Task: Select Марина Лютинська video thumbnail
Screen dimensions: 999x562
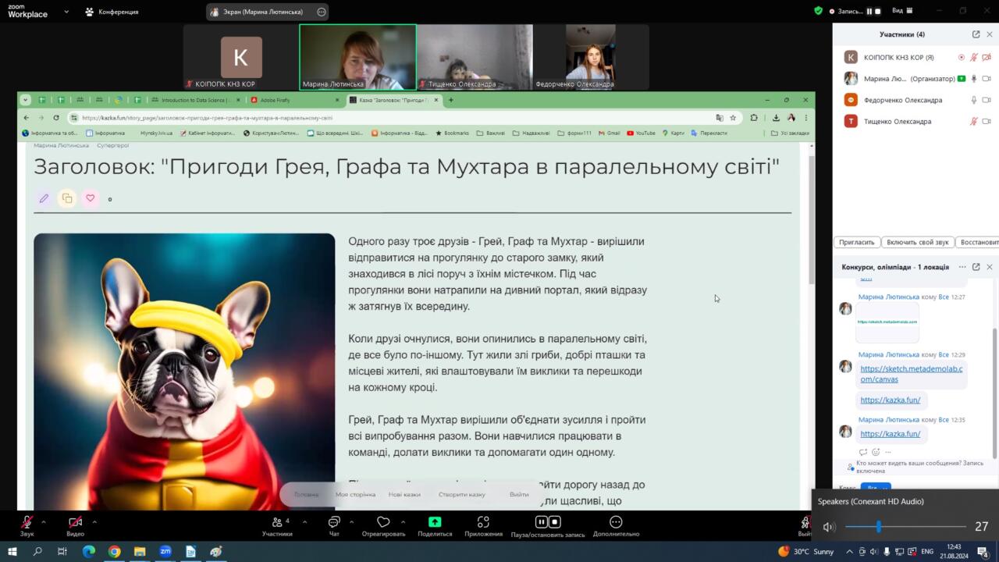Action: 357,57
